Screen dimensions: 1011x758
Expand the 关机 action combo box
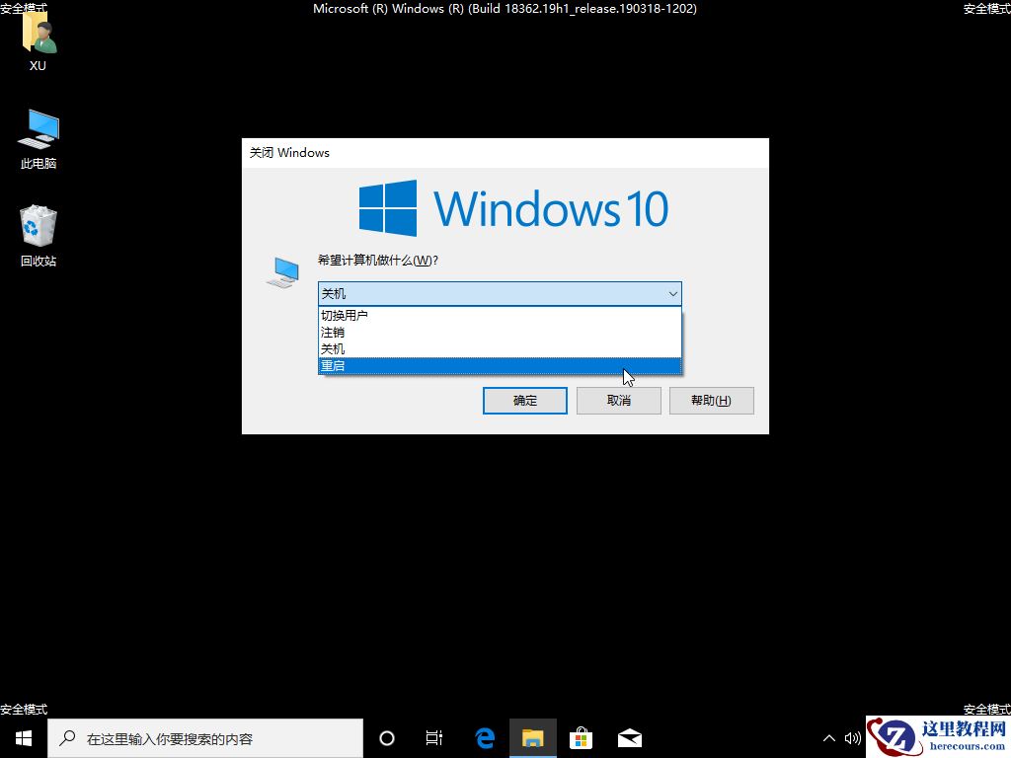click(x=500, y=294)
